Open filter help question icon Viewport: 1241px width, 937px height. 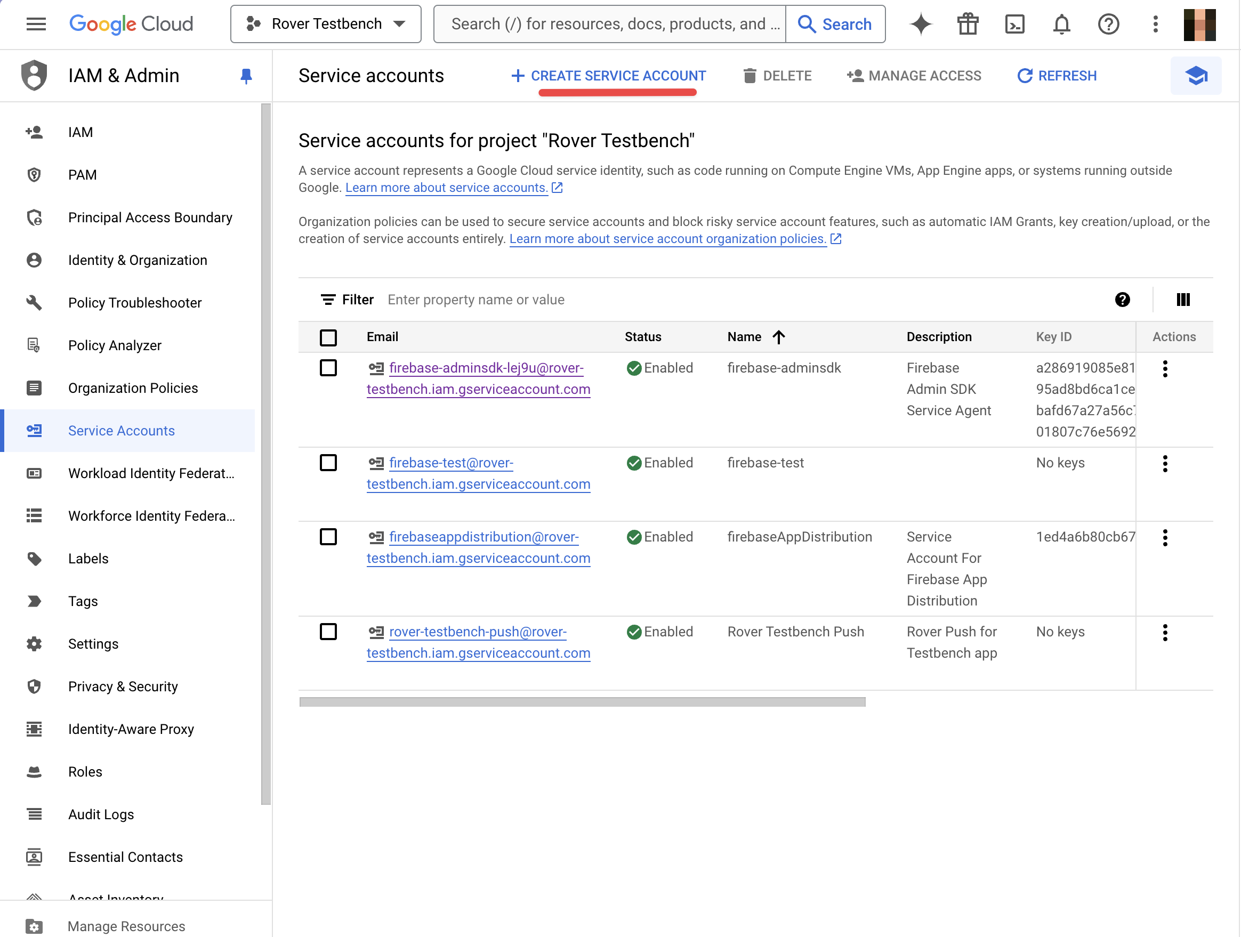pos(1122,300)
